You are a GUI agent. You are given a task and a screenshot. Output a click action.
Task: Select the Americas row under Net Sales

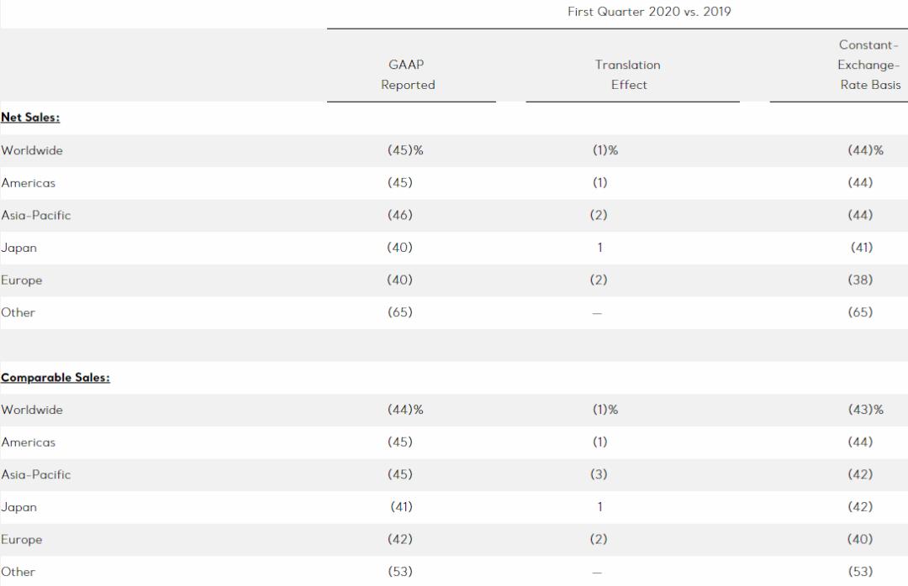29,183
